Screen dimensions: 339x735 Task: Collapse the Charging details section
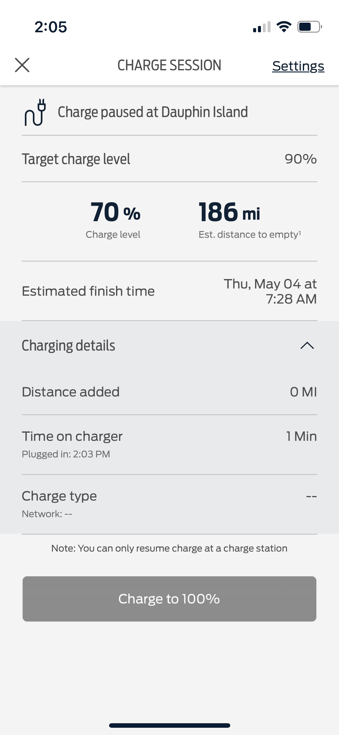(307, 346)
